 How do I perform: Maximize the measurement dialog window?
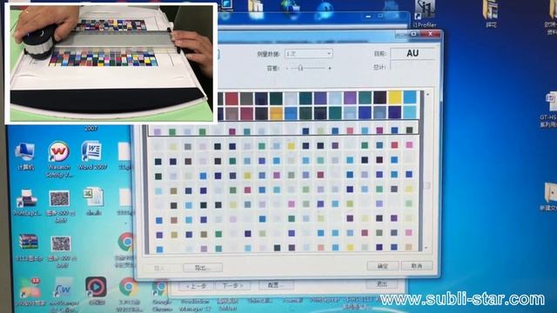point(414,34)
